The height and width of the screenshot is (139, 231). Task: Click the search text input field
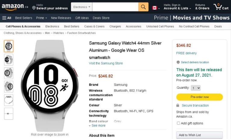point(115,7)
